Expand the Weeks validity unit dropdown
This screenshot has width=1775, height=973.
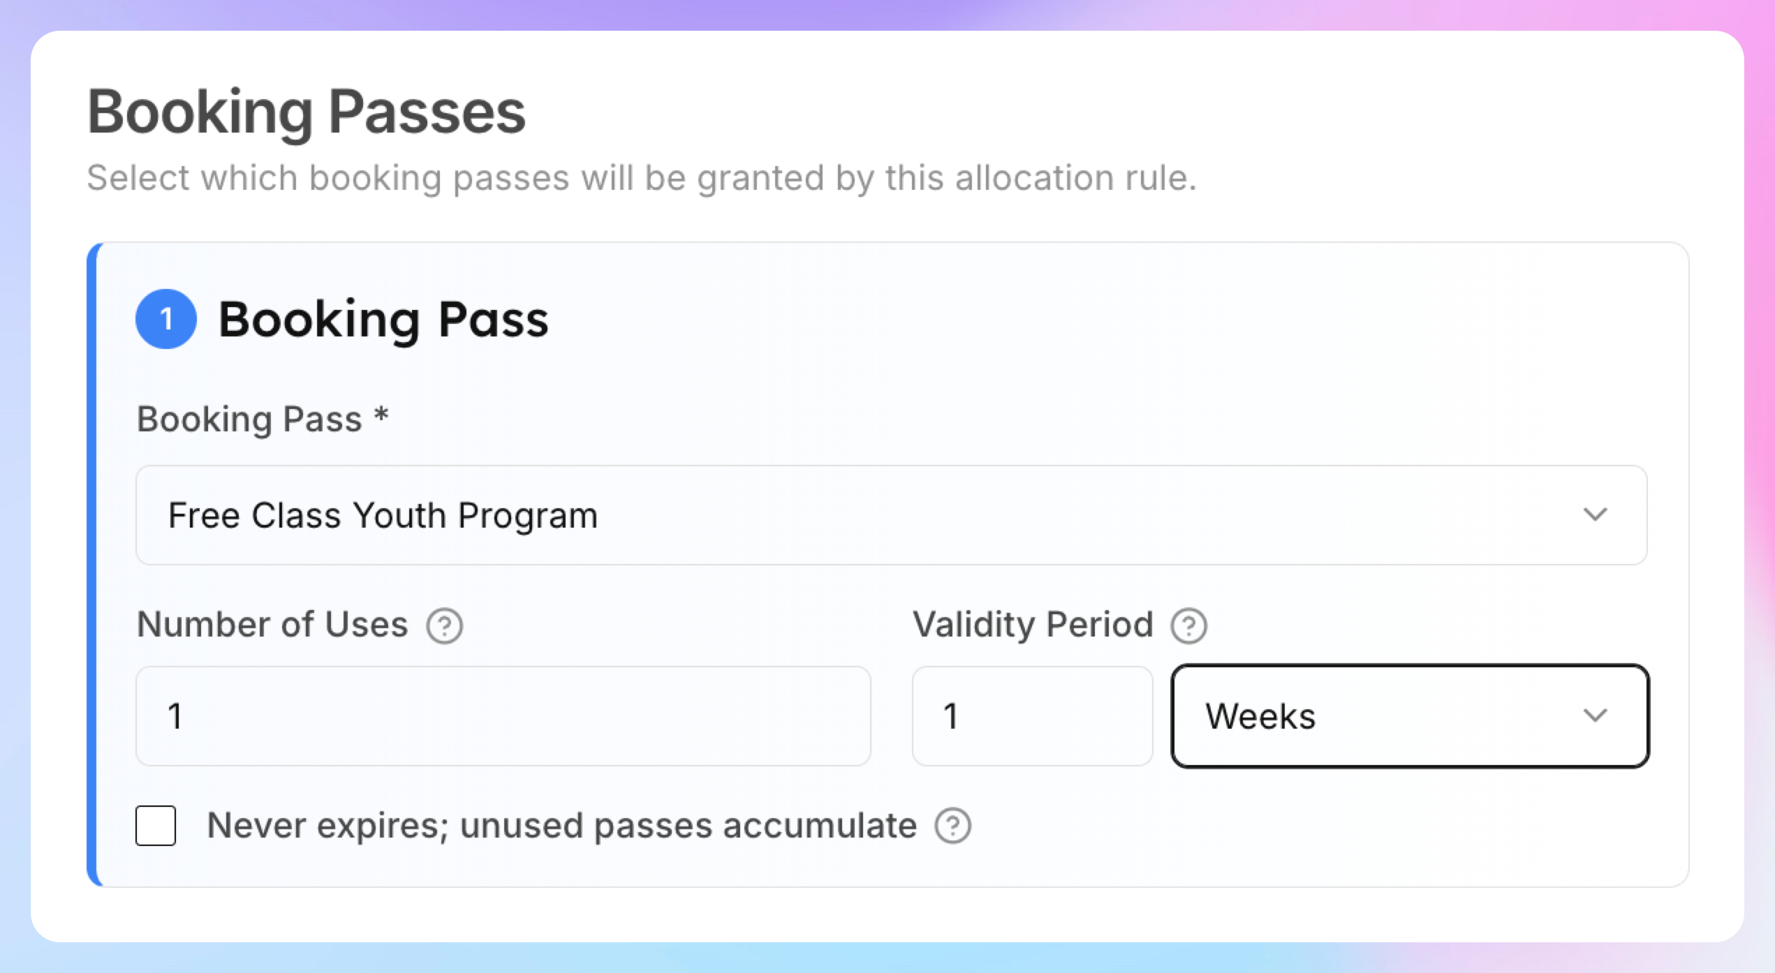point(1411,716)
